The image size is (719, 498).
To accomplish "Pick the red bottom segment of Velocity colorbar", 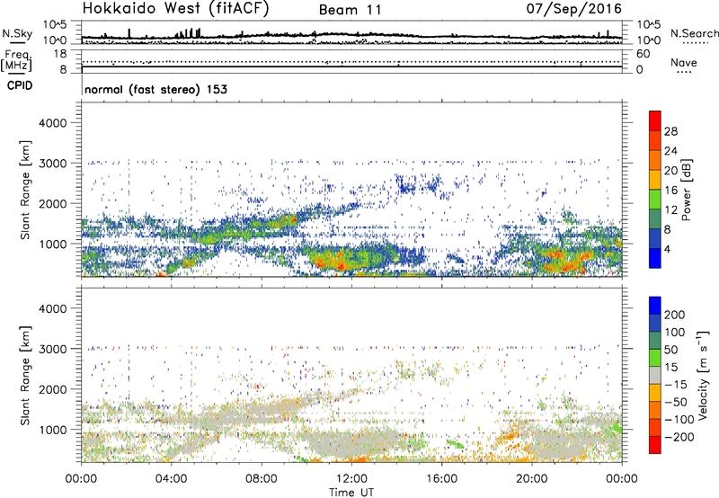I will pyautogui.click(x=655, y=445).
